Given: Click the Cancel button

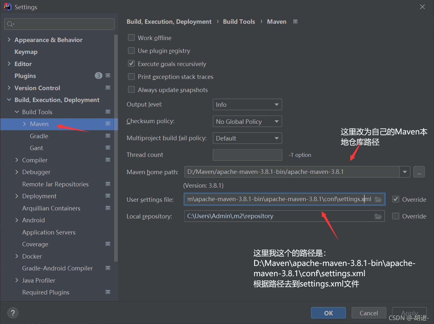Looking at the screenshot, I should click(x=369, y=313).
